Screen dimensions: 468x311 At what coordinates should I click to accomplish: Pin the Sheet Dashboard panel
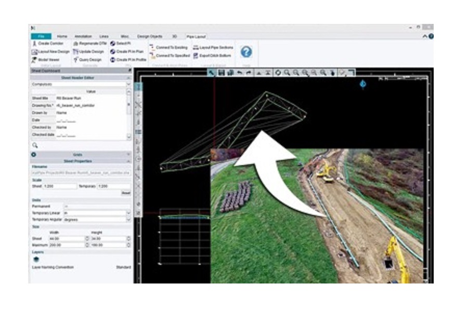(x=129, y=71)
